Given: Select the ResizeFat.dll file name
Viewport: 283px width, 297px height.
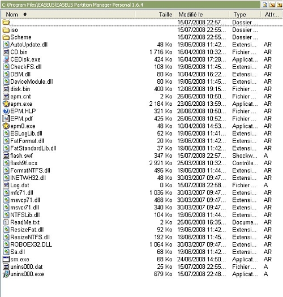Looking at the screenshot, I should click(x=27, y=230).
